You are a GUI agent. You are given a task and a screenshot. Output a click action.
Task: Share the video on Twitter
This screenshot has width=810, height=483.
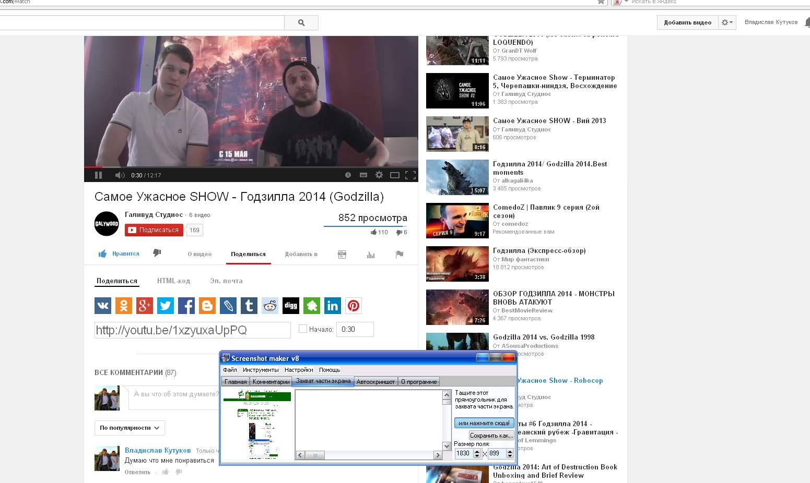coord(166,306)
